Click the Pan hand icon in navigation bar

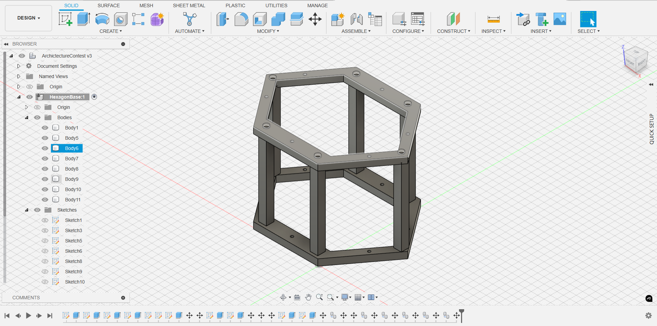[308, 297]
